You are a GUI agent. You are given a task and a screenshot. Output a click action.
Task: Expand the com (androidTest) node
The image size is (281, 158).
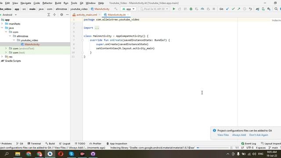click(x=6, y=48)
